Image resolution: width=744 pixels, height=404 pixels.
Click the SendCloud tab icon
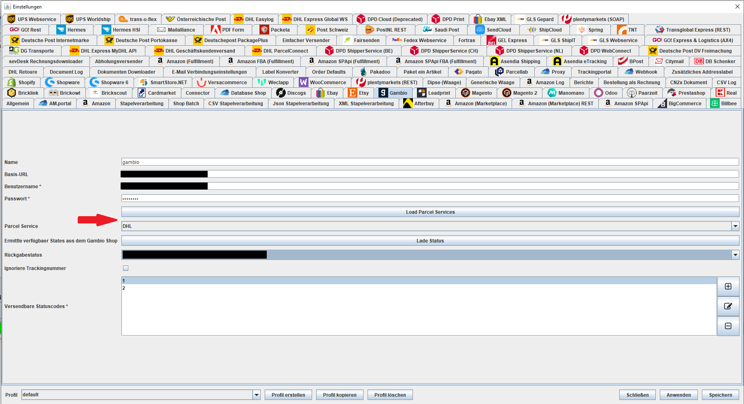(480, 30)
